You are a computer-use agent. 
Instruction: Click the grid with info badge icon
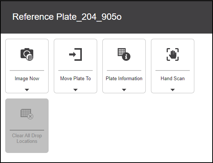(x=124, y=54)
